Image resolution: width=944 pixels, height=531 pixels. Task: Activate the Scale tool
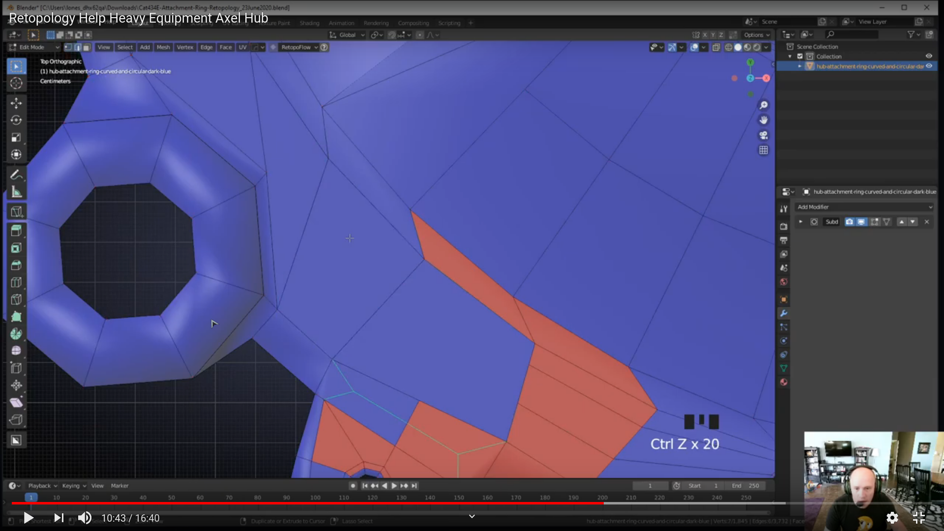pos(16,137)
